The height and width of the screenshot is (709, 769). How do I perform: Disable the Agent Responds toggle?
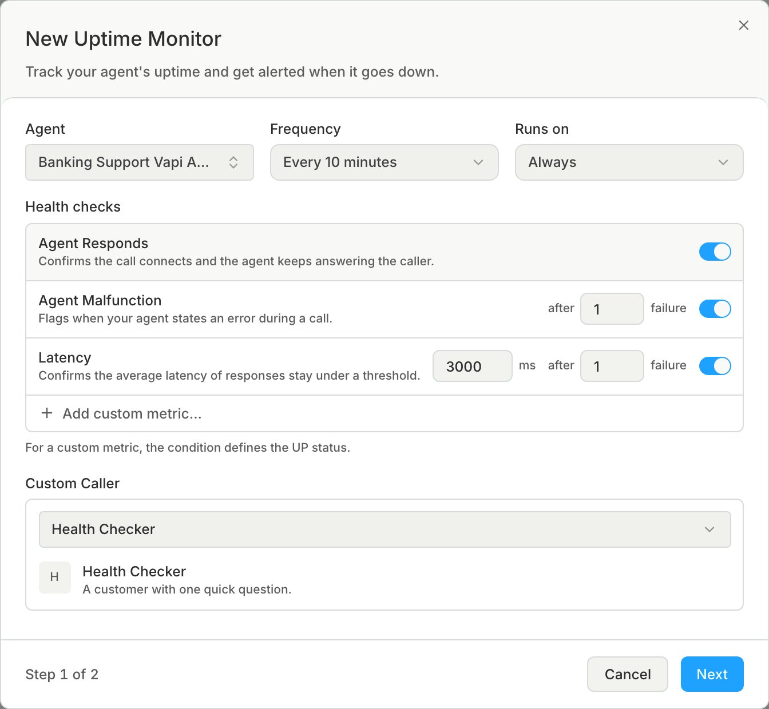pos(715,252)
